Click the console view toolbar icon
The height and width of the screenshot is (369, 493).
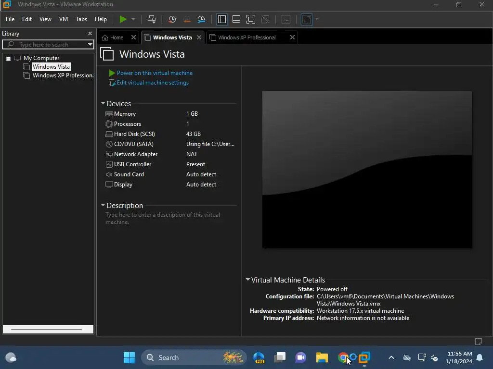click(x=286, y=19)
